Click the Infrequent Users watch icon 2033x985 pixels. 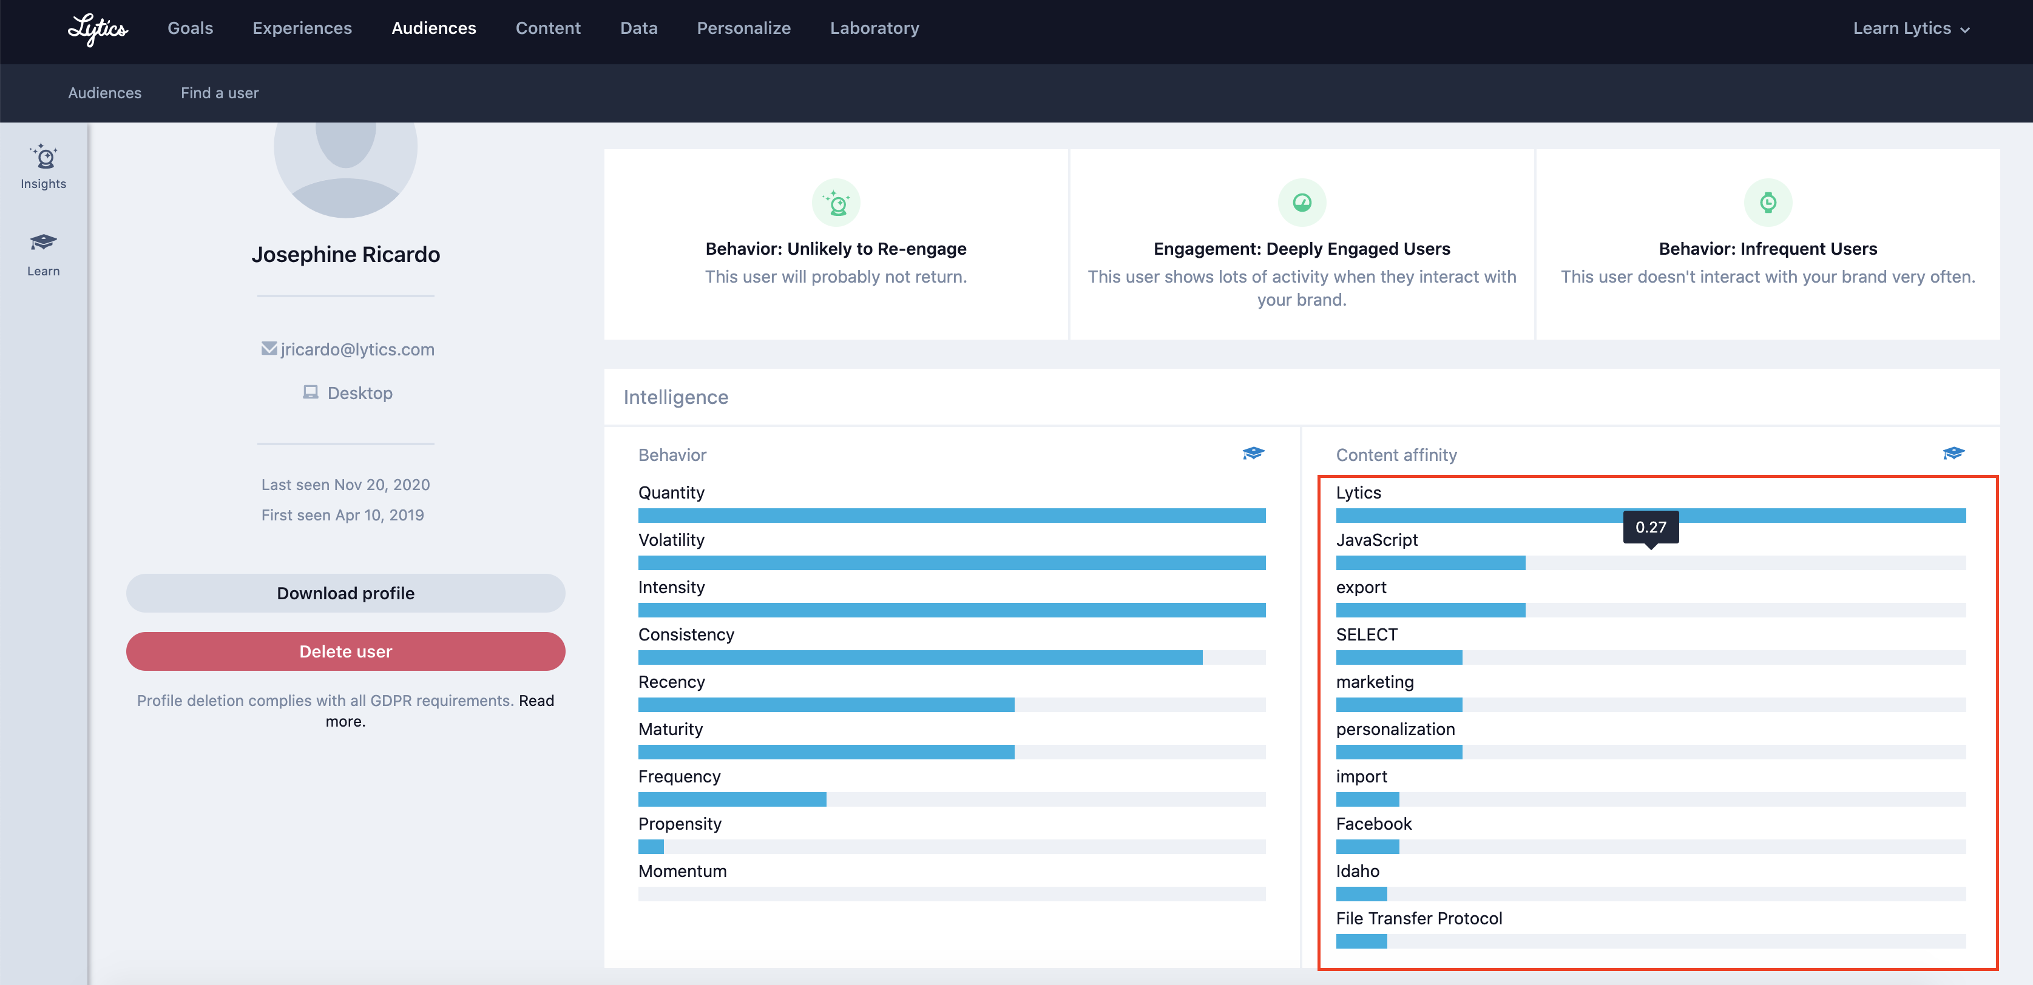[1768, 203]
